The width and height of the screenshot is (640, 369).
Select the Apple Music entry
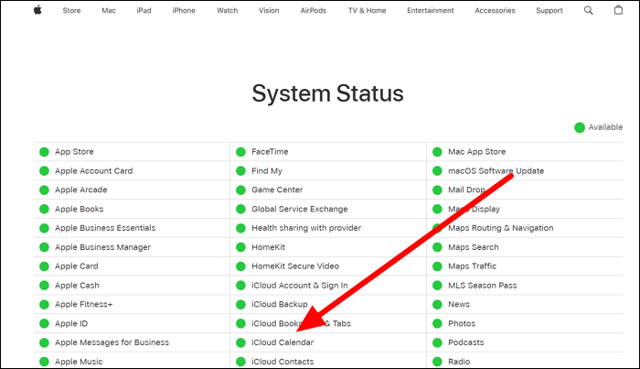[x=79, y=362]
